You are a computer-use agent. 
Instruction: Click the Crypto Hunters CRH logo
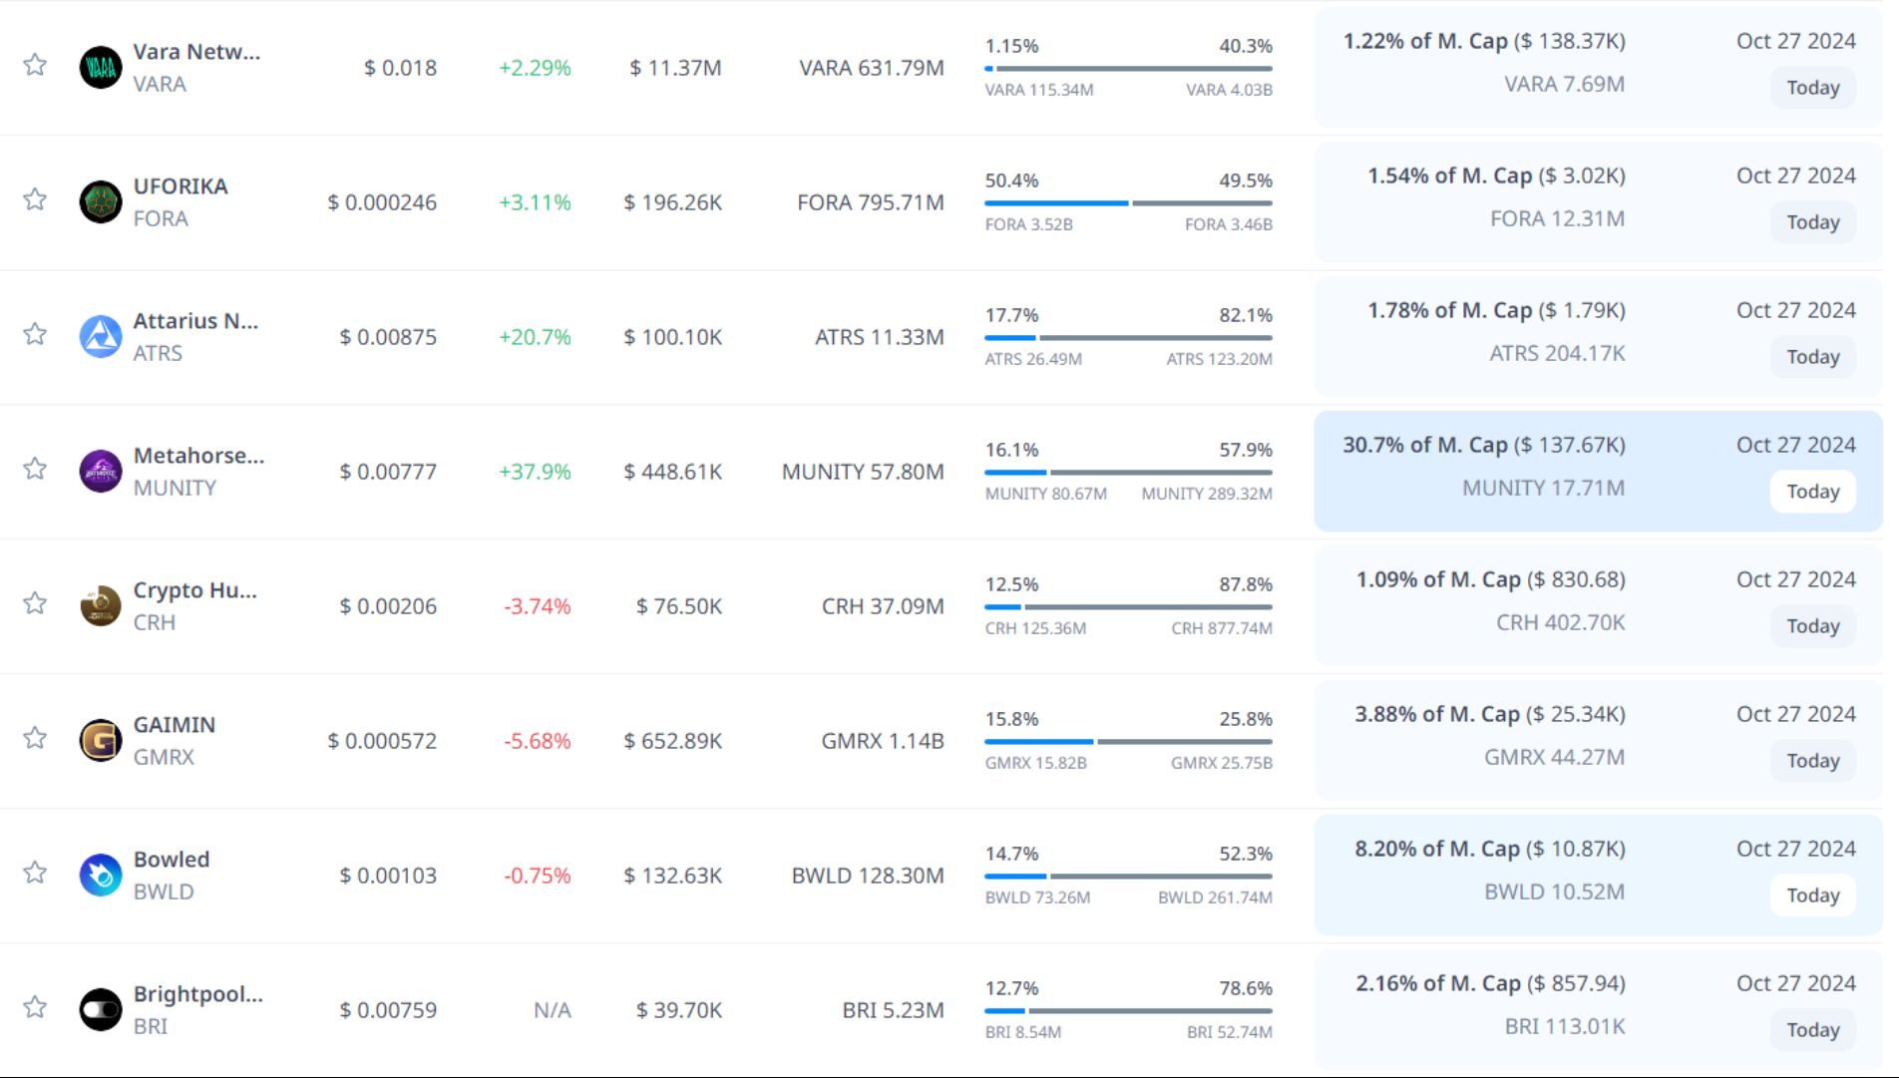101,606
